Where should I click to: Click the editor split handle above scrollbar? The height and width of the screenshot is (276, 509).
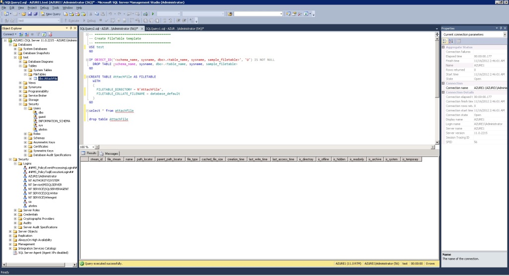point(437,34)
